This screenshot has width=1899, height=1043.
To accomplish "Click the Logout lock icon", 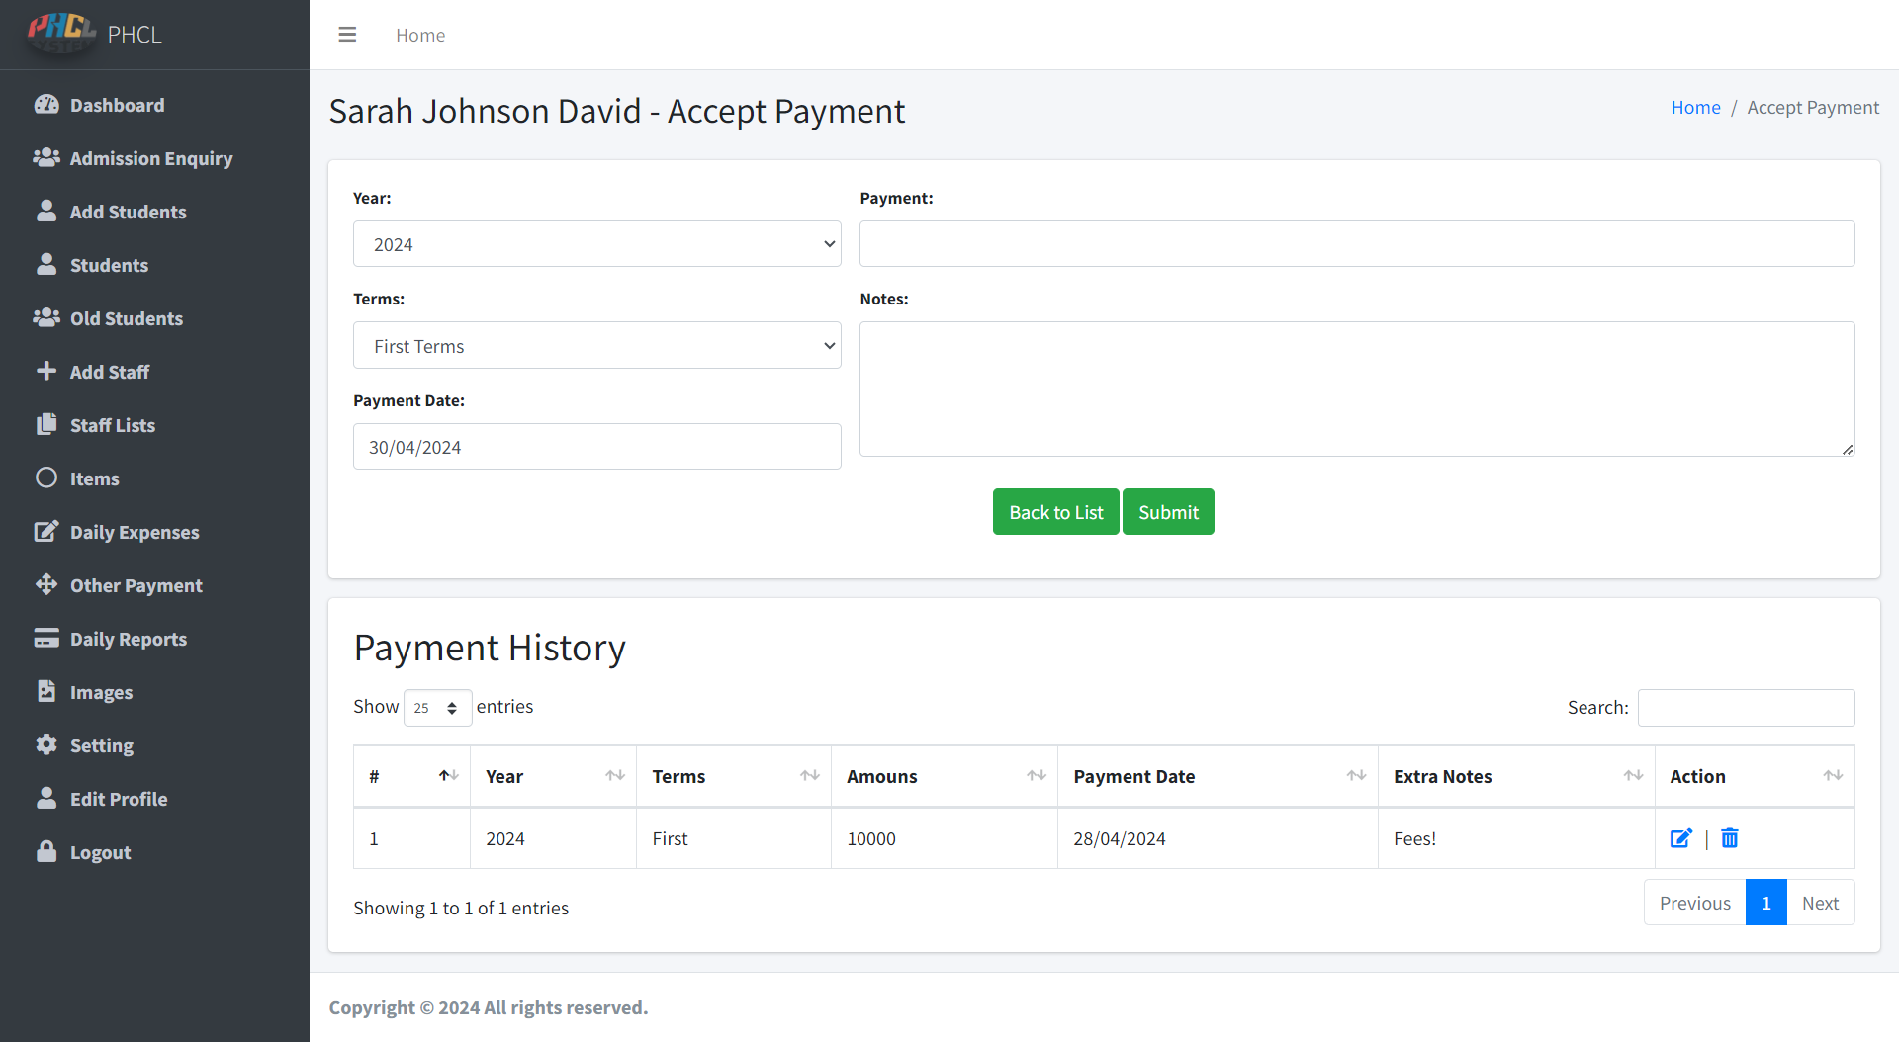I will click(46, 852).
